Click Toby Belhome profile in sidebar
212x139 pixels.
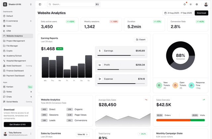click(18, 134)
